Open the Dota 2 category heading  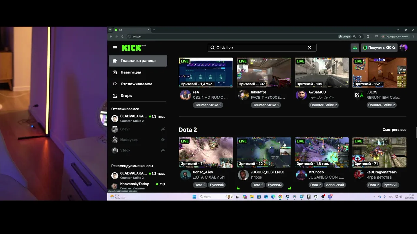point(188,130)
